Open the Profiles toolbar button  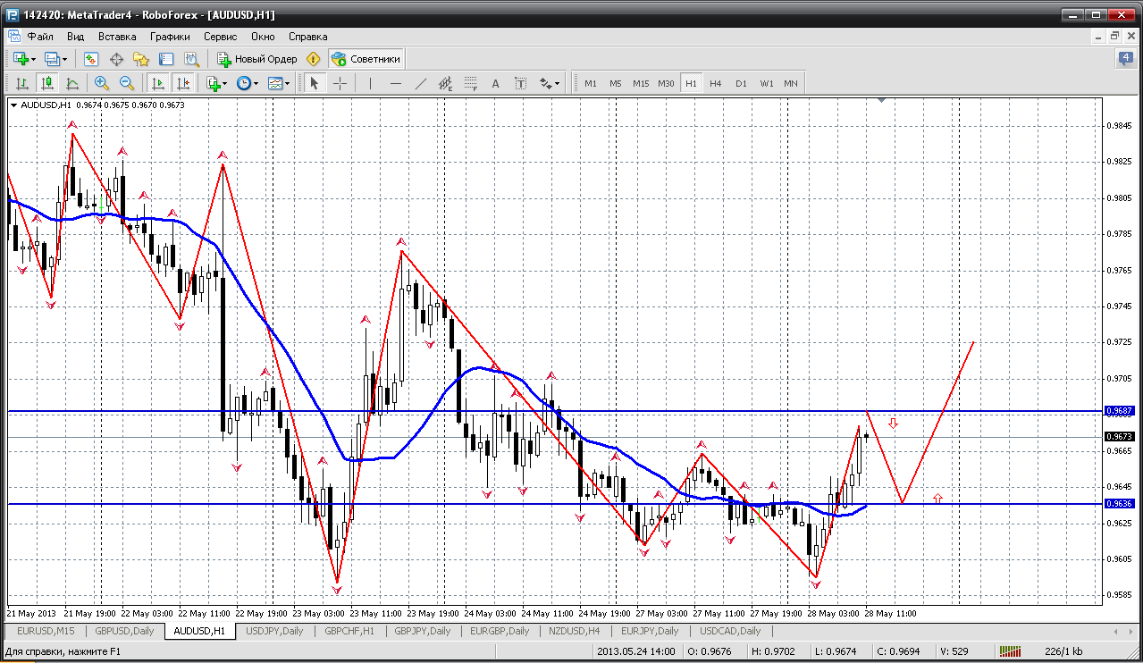(52, 59)
